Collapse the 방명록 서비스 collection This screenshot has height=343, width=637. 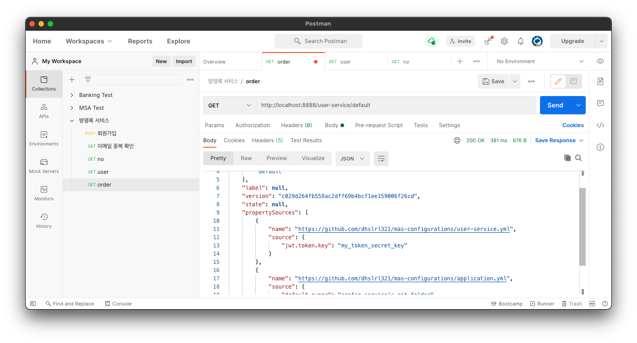pyautogui.click(x=72, y=121)
